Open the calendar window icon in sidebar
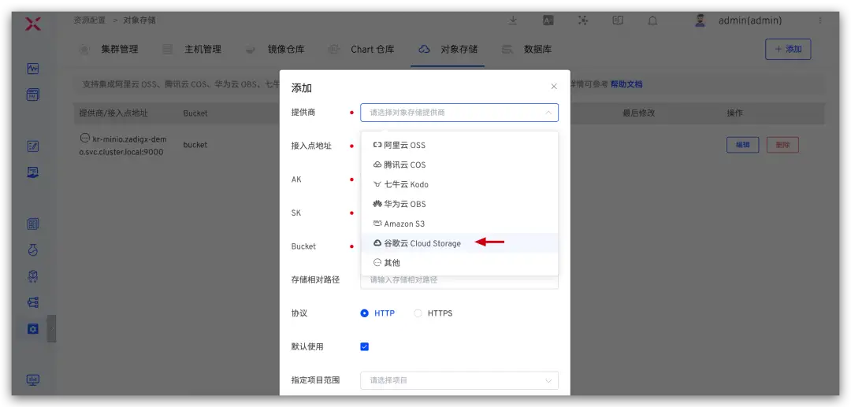Screen dimensions: 851x407 (x=33, y=94)
